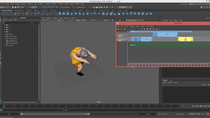Select the yellow gun clip in Trax Editor
This screenshot has height=118, width=210.
click(185, 39)
